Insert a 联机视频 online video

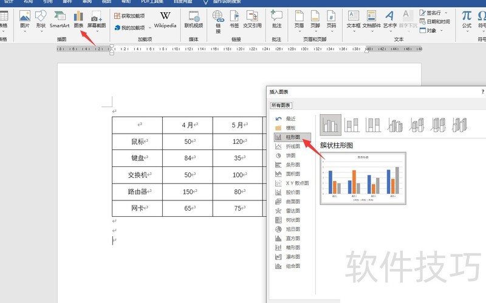coord(193,19)
